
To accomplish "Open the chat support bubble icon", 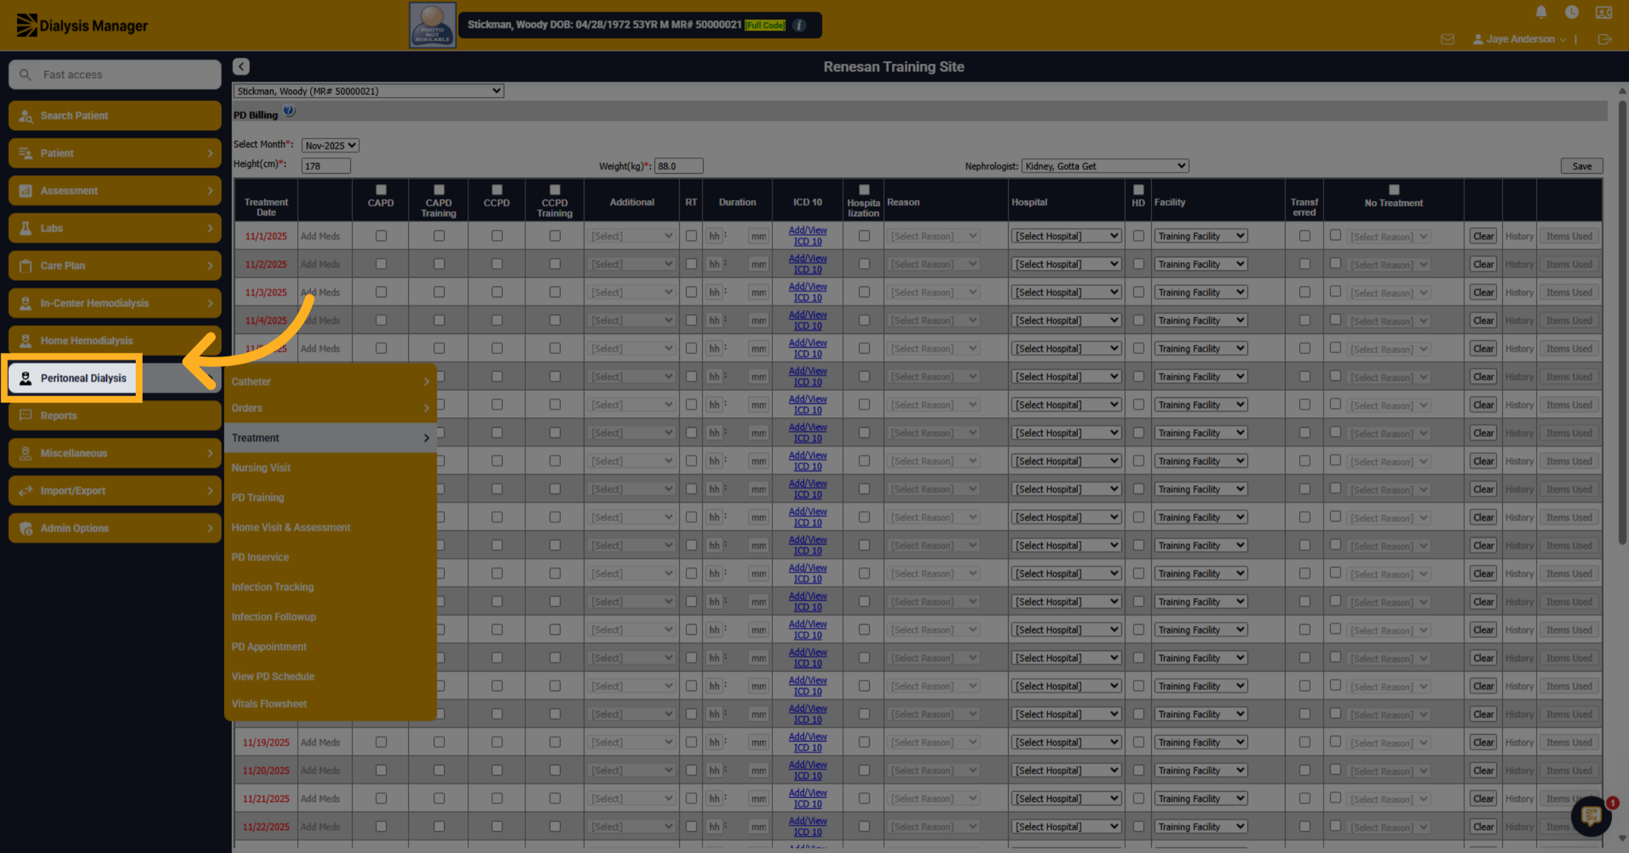I will pos(1592,816).
